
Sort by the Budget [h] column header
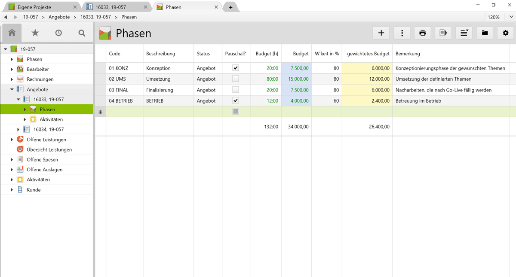pyautogui.click(x=267, y=54)
